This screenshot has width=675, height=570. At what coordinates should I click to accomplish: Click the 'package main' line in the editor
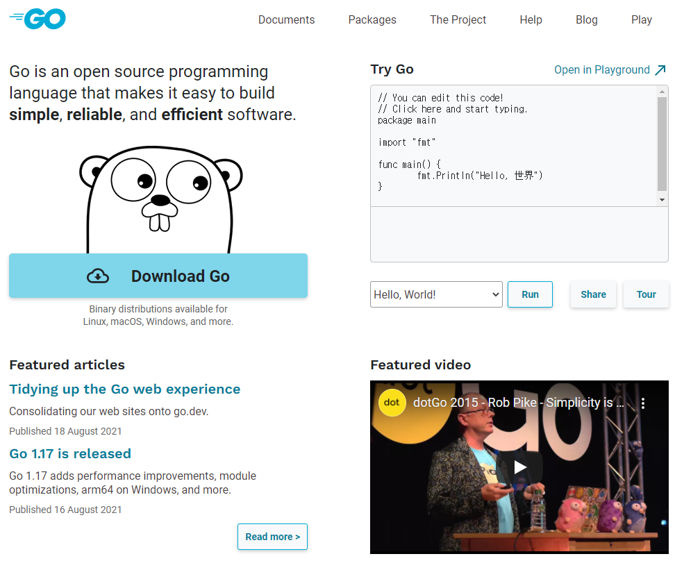click(x=407, y=121)
